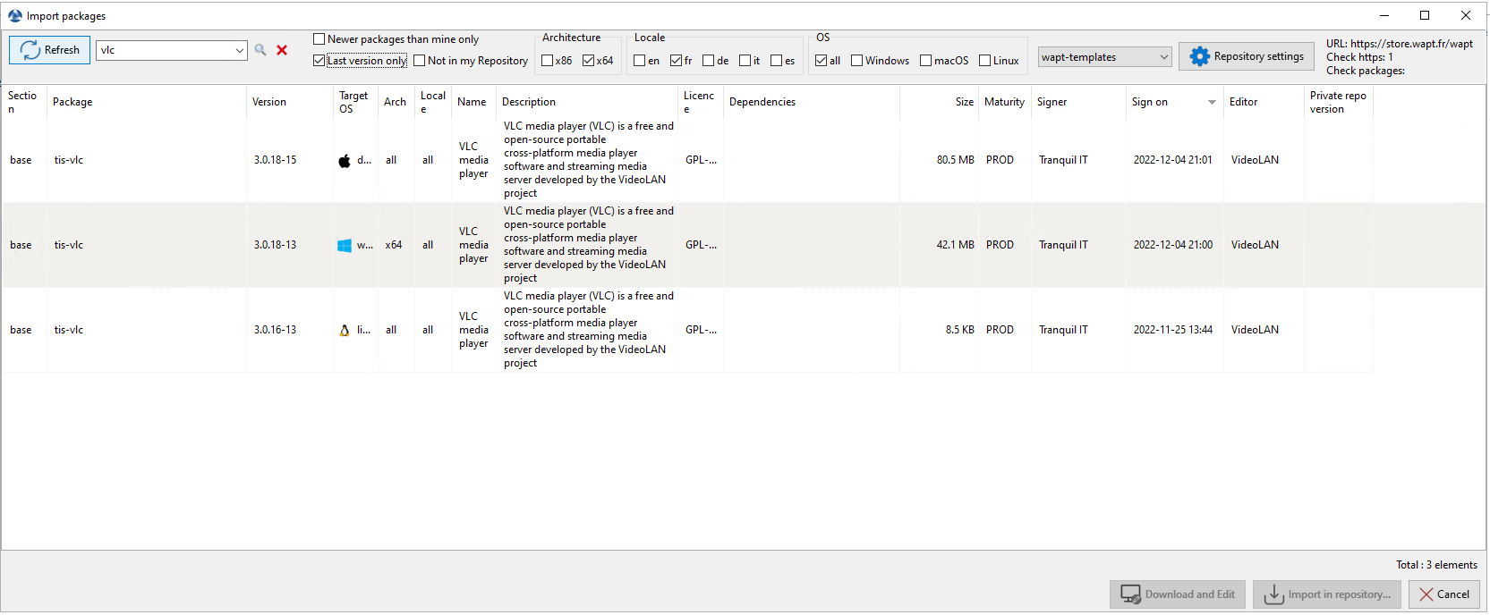The width and height of the screenshot is (1490, 615).
Task: Click 'Import in repository...' button
Action: (1327, 594)
